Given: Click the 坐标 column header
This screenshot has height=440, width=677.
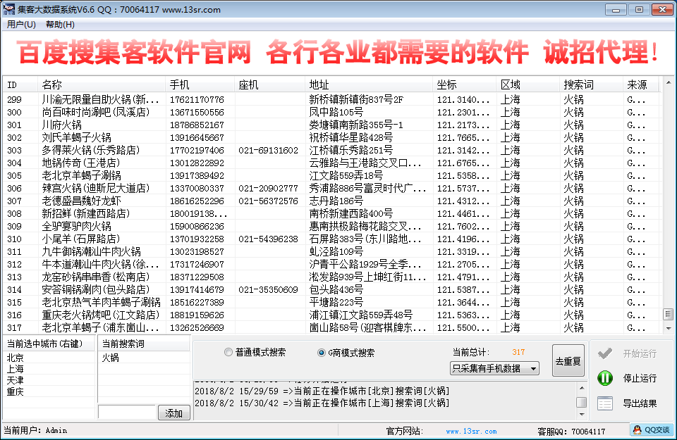Looking at the screenshot, I should [x=465, y=85].
